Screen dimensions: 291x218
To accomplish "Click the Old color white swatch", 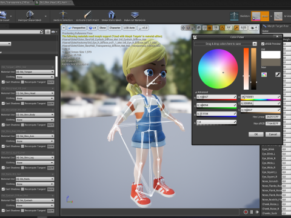I will click(x=271, y=54).
